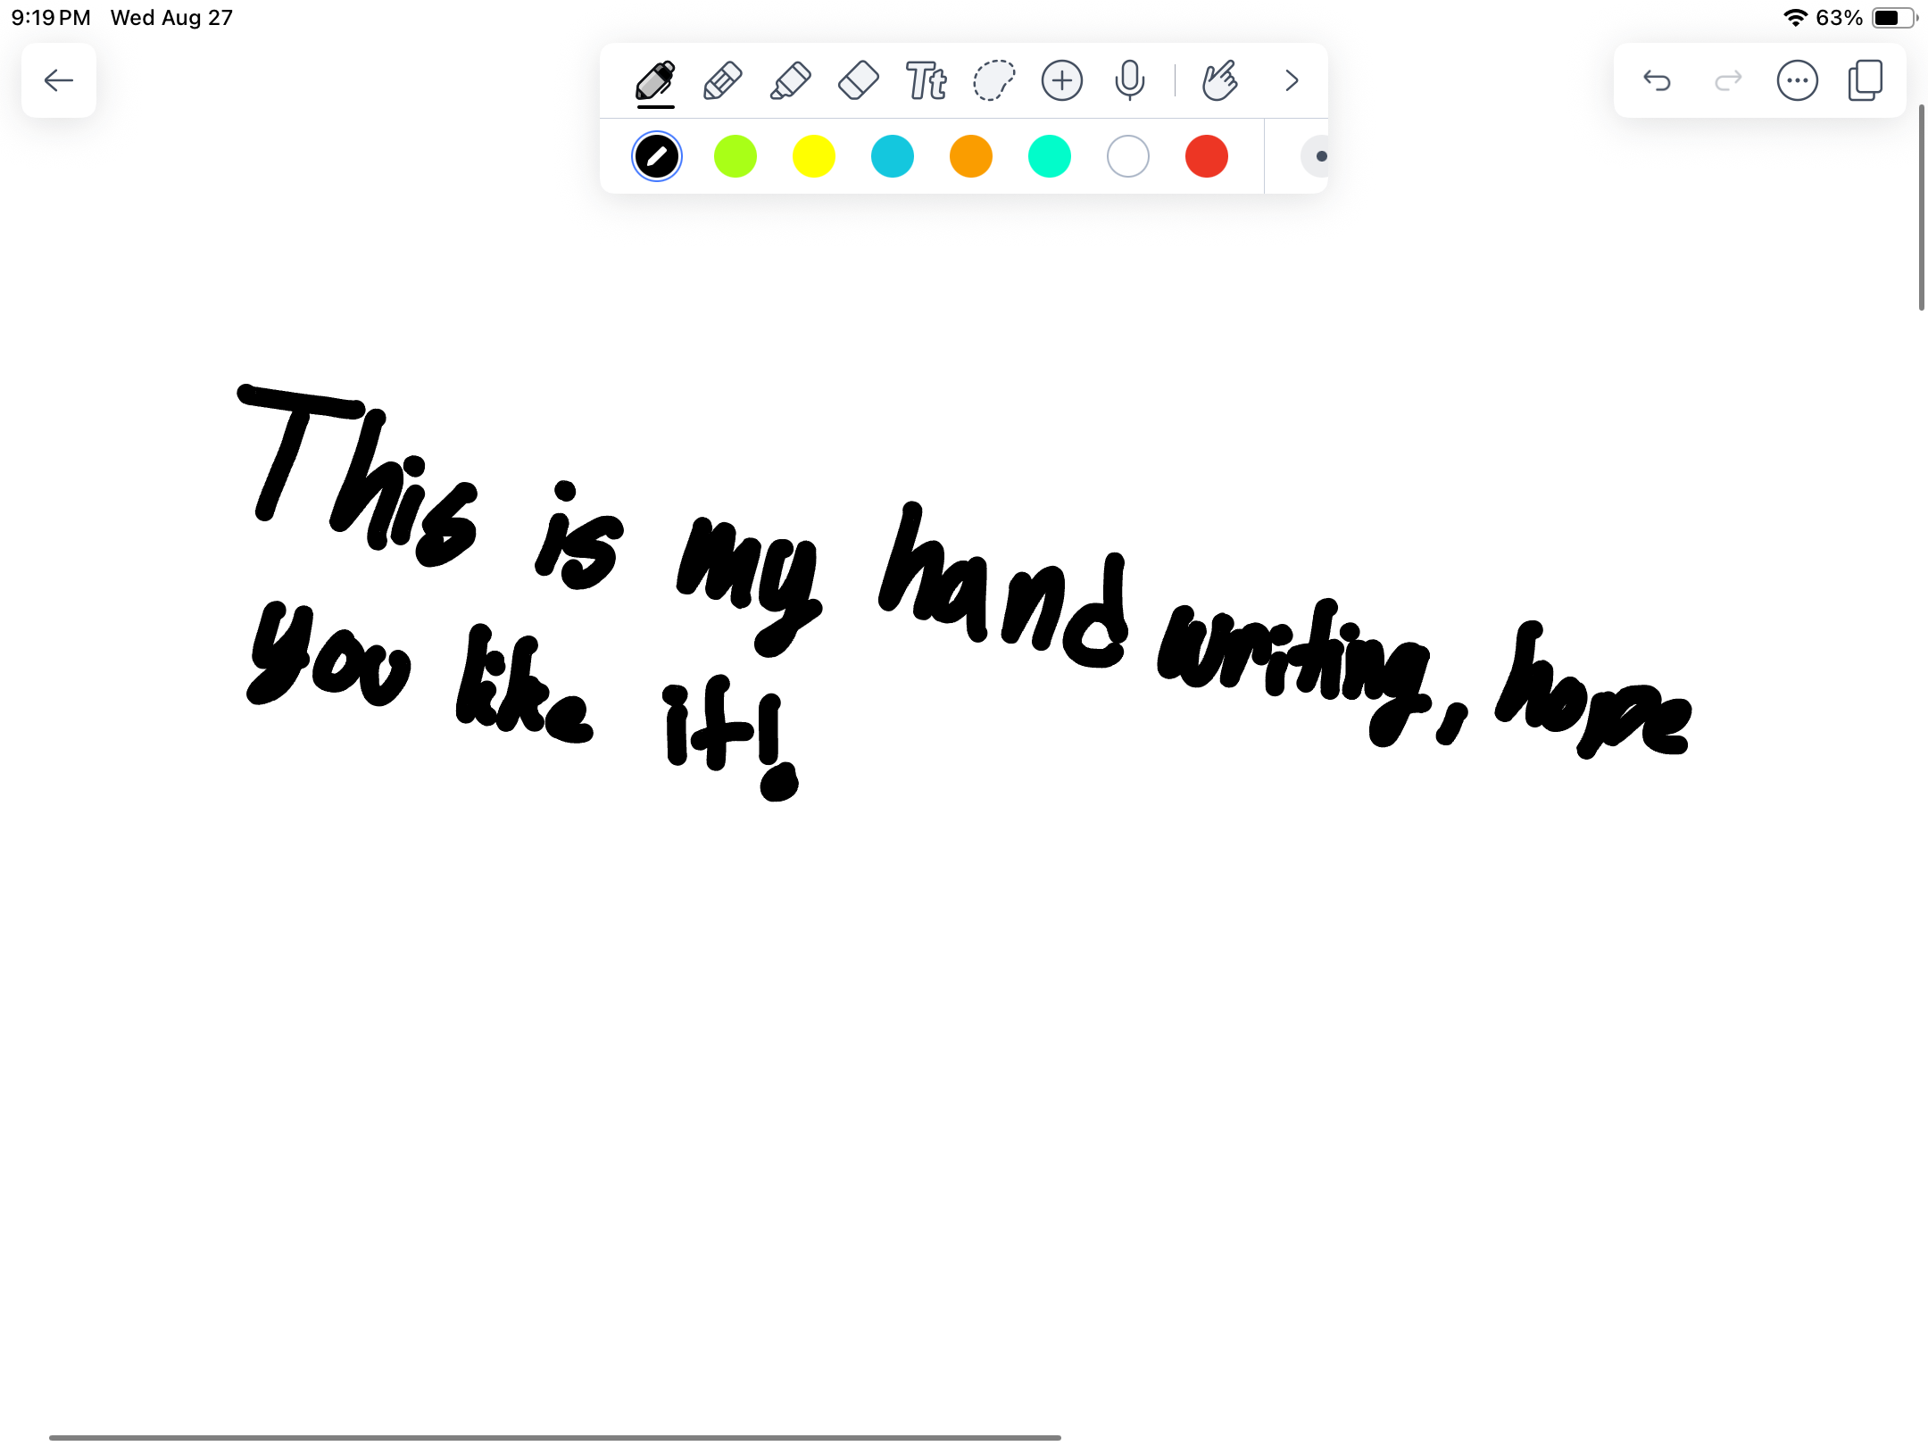Select the fountain pen tool

pyautogui.click(x=655, y=80)
